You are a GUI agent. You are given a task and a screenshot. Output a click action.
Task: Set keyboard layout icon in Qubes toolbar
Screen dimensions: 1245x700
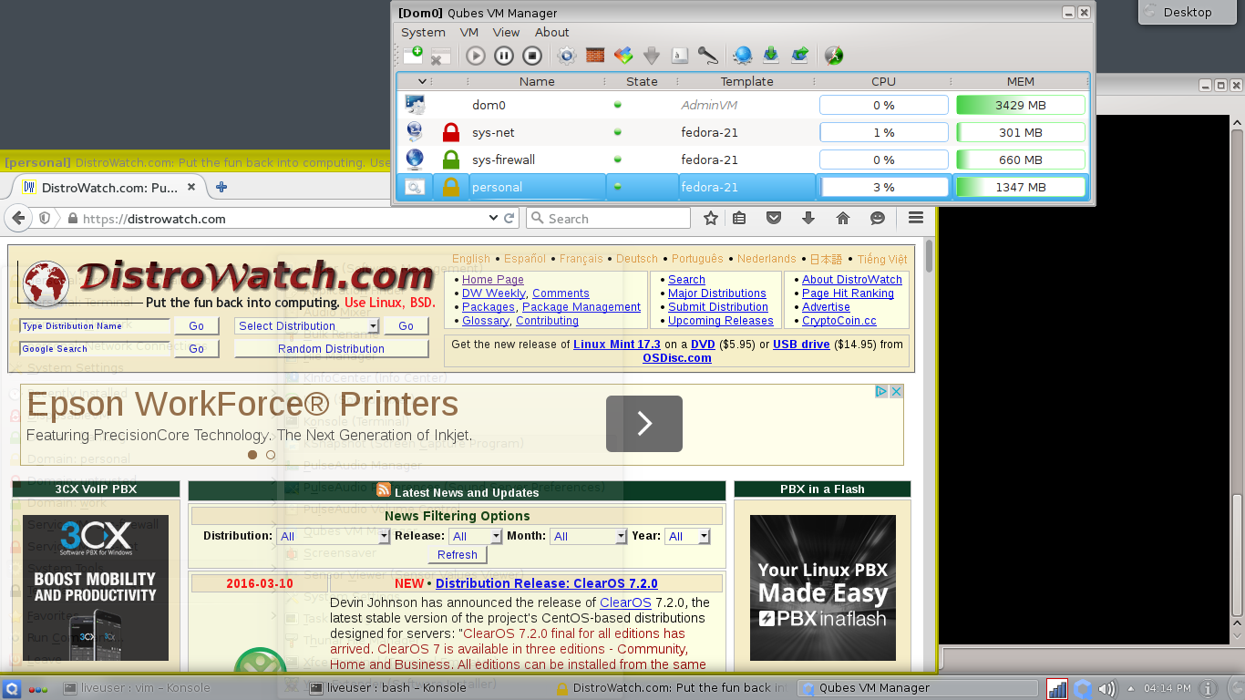coord(680,56)
